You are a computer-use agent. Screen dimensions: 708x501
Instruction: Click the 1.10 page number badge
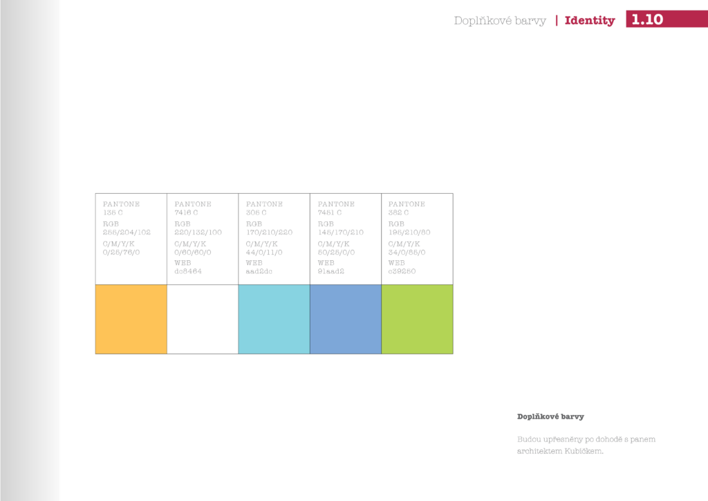[647, 19]
